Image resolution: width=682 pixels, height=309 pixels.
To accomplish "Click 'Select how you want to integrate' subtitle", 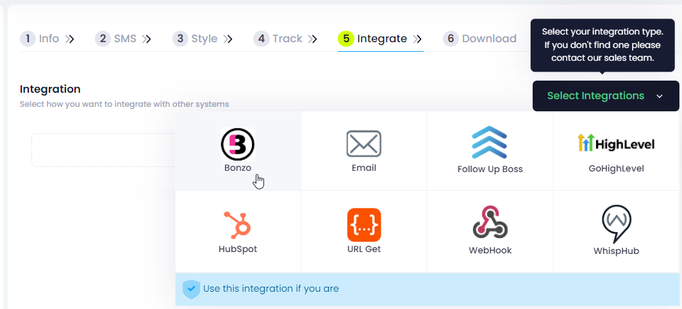I will click(x=124, y=104).
